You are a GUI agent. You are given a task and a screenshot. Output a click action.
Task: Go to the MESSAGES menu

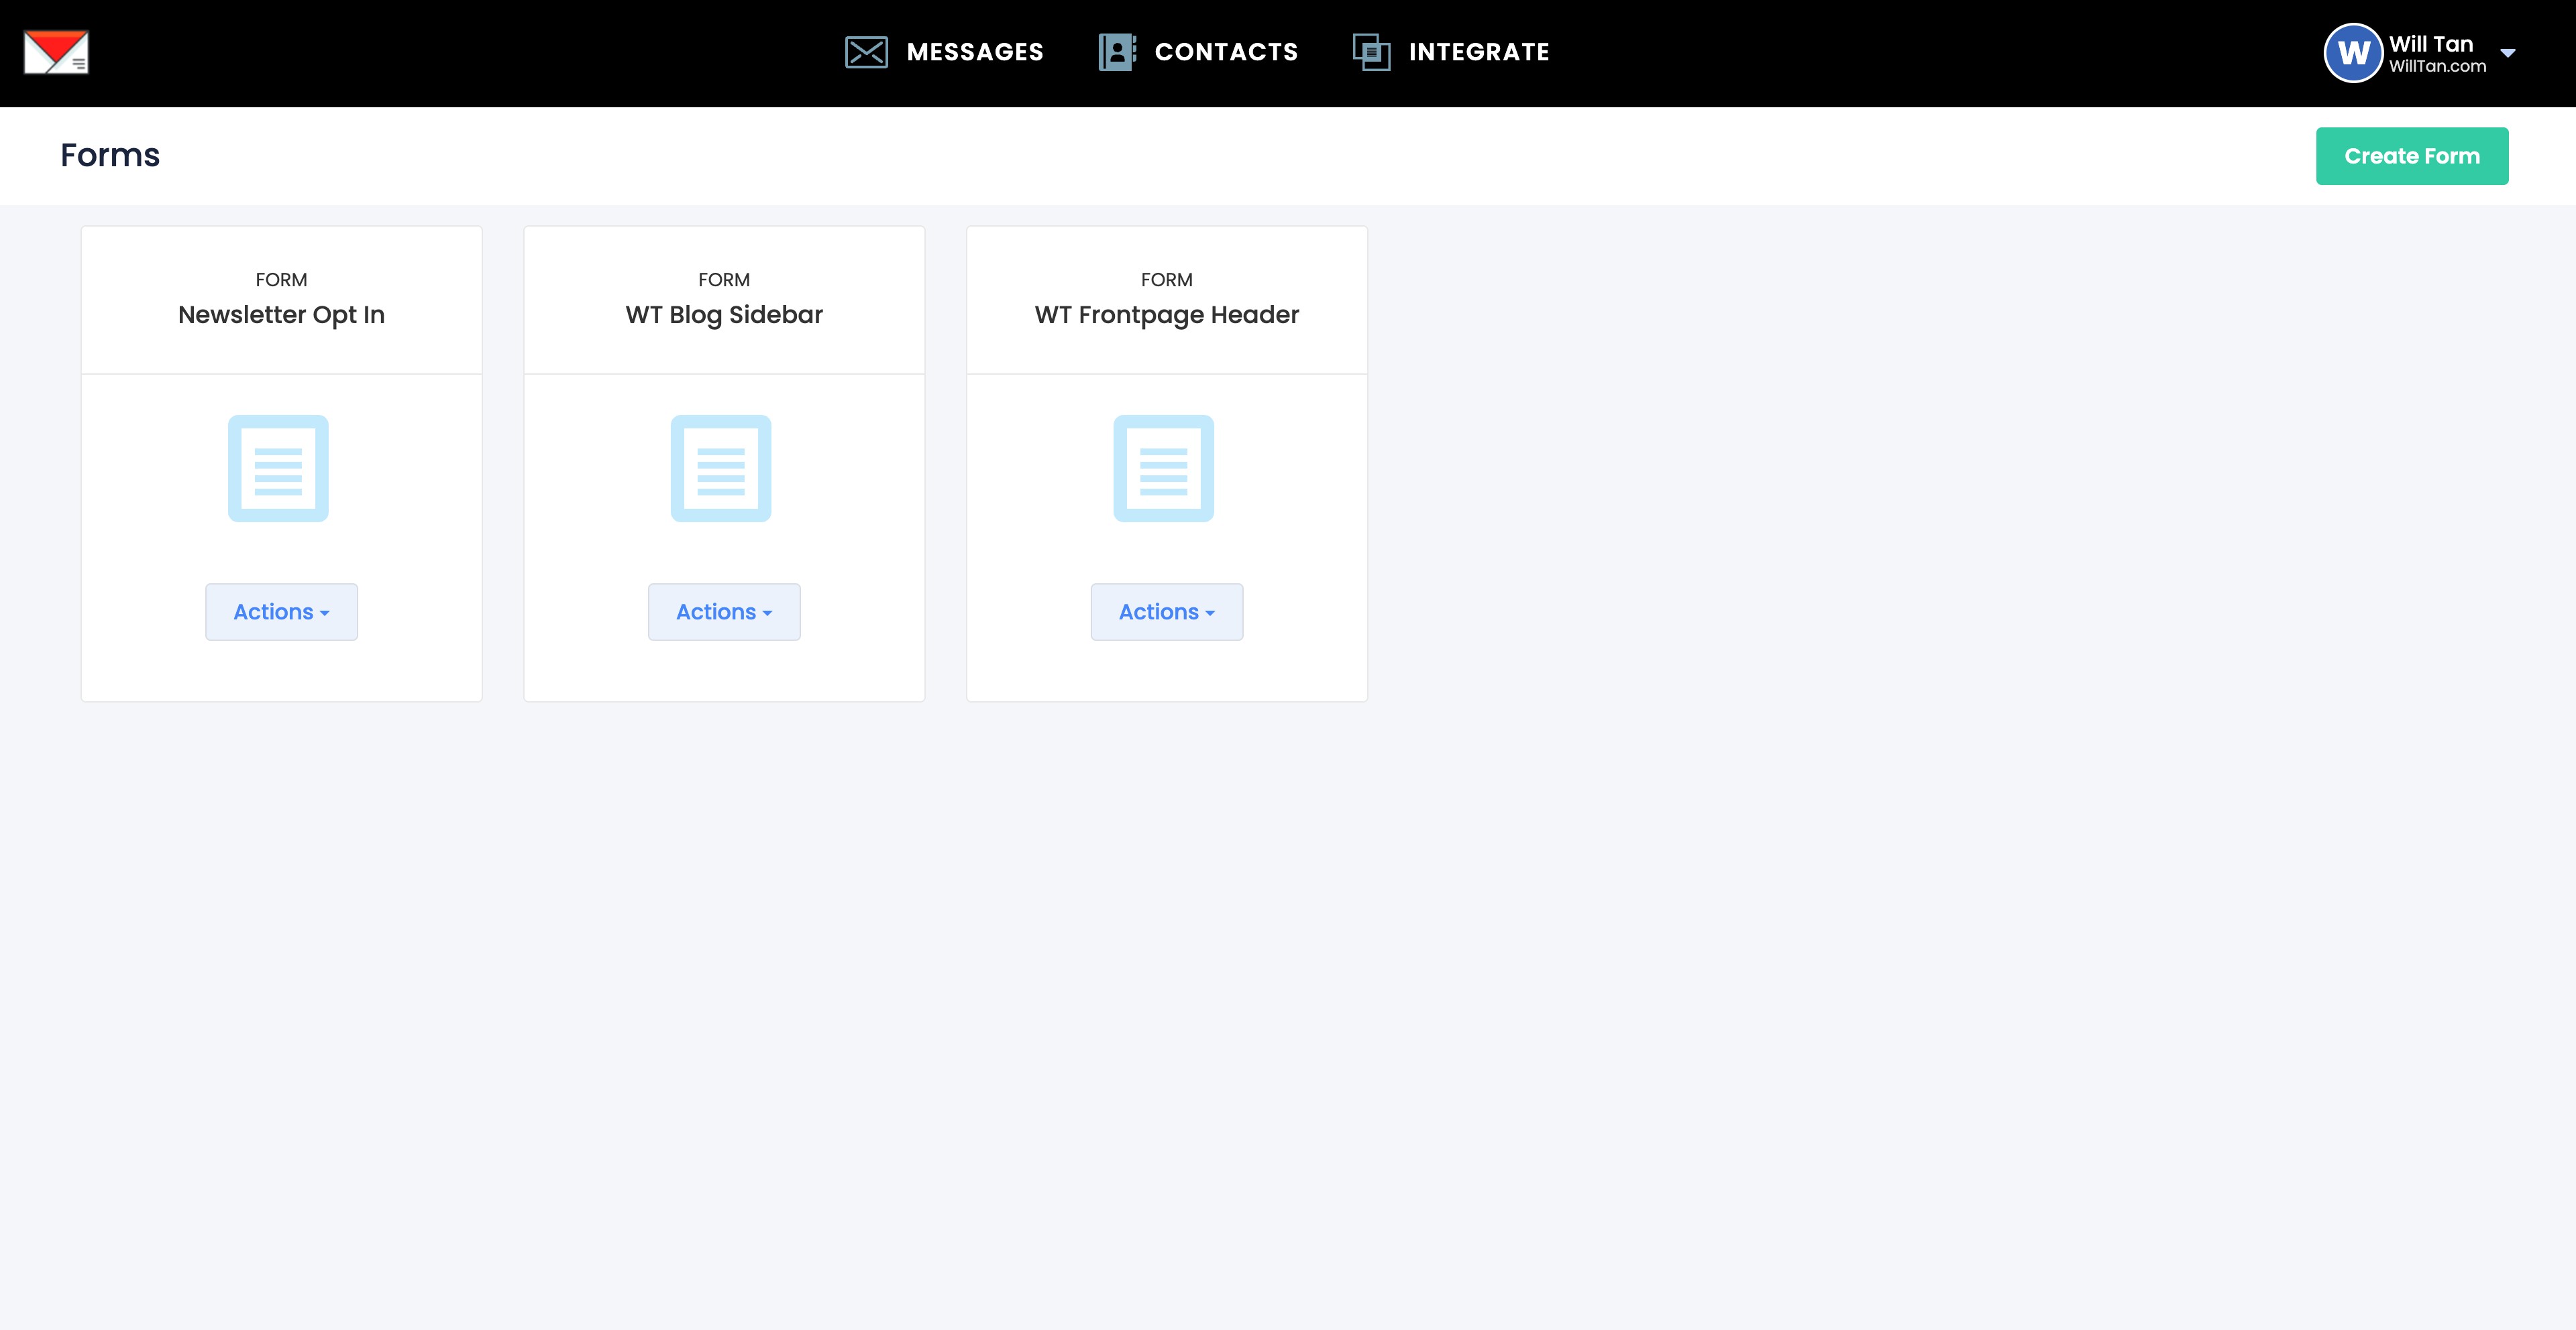tap(974, 52)
